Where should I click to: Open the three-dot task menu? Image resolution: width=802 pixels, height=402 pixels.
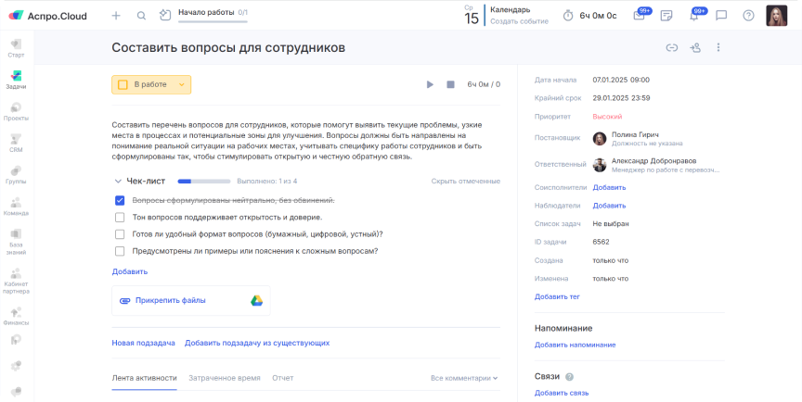point(718,47)
